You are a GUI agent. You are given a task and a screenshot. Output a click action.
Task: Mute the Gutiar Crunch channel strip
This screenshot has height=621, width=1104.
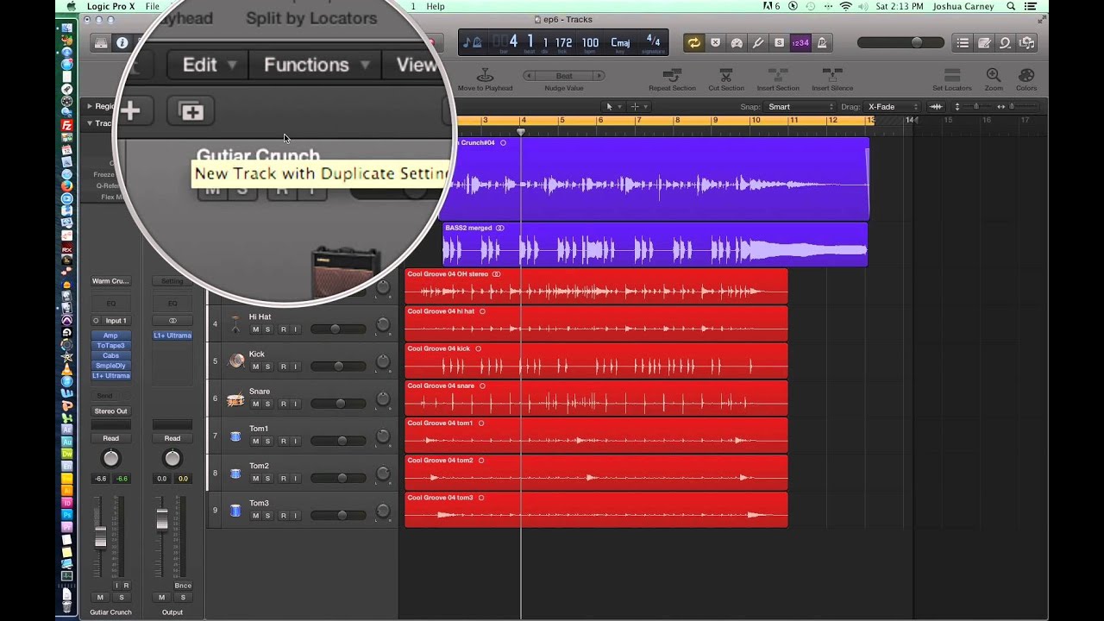(100, 597)
